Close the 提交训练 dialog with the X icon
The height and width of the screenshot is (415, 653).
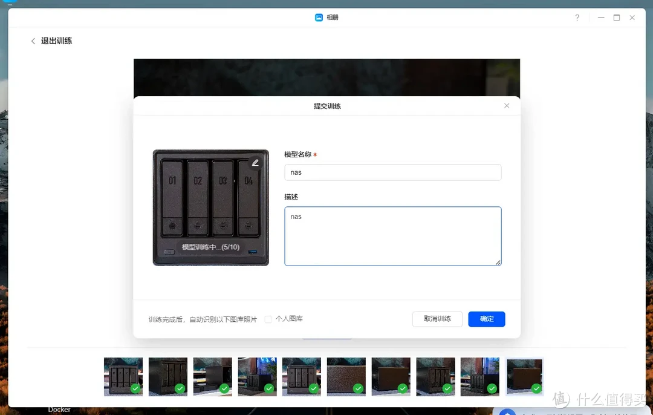click(x=507, y=105)
